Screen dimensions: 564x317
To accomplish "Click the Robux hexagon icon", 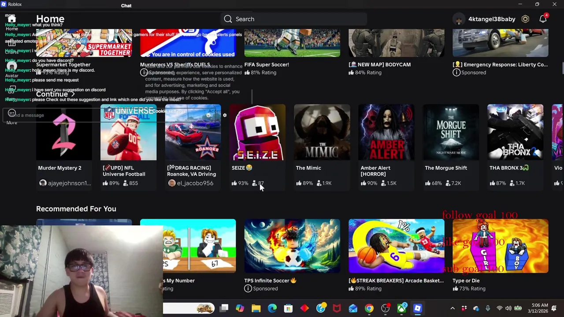I will click(x=525, y=19).
